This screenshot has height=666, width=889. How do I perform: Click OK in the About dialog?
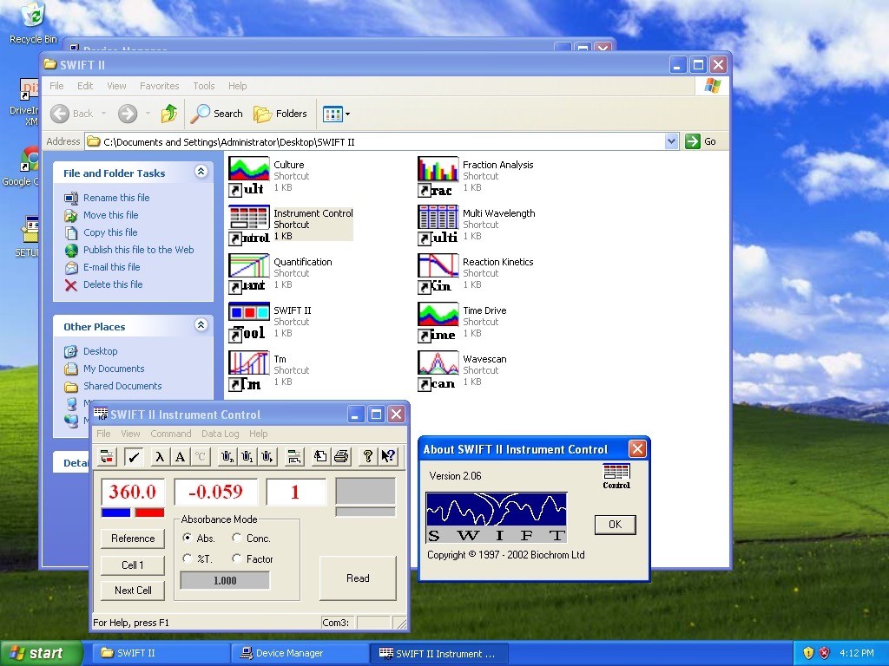tap(614, 524)
